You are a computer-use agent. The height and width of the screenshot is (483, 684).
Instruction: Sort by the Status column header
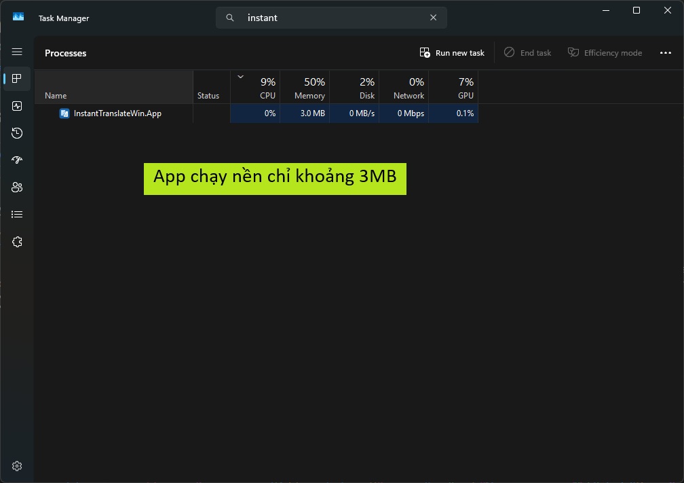212,87
